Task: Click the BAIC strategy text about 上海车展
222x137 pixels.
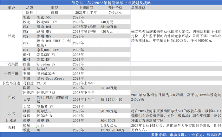Action: 176,113
